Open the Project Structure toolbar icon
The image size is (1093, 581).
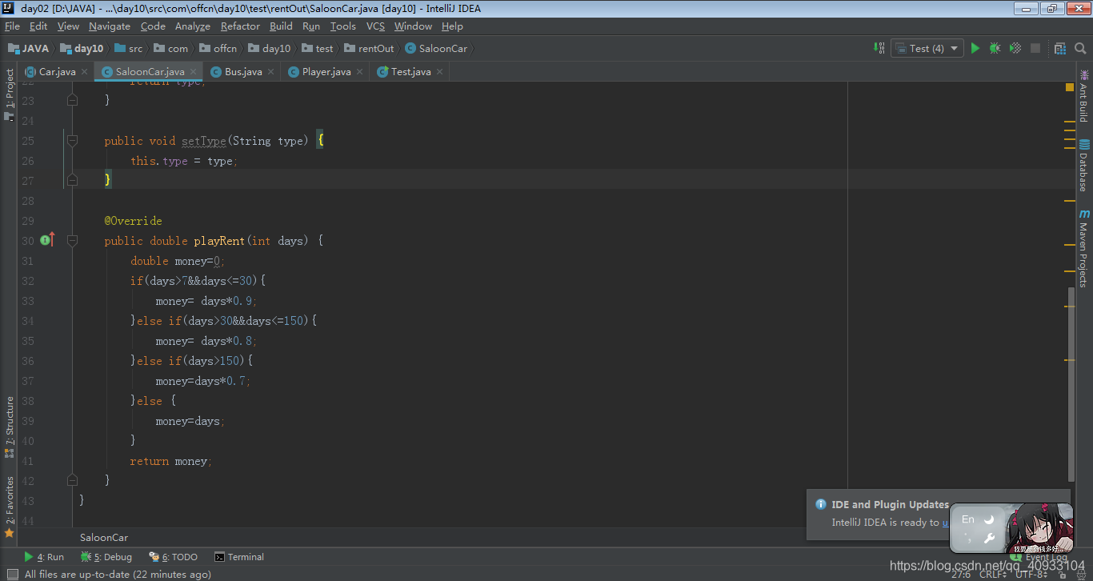(x=1060, y=48)
